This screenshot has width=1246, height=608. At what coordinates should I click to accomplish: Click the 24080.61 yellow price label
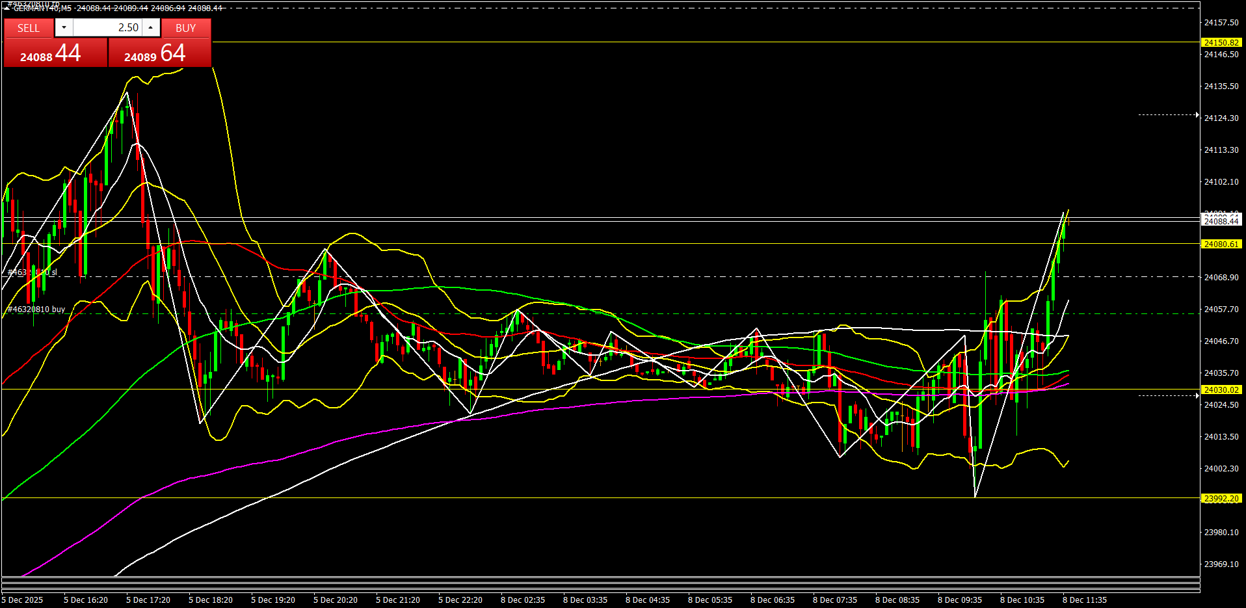tap(1221, 245)
